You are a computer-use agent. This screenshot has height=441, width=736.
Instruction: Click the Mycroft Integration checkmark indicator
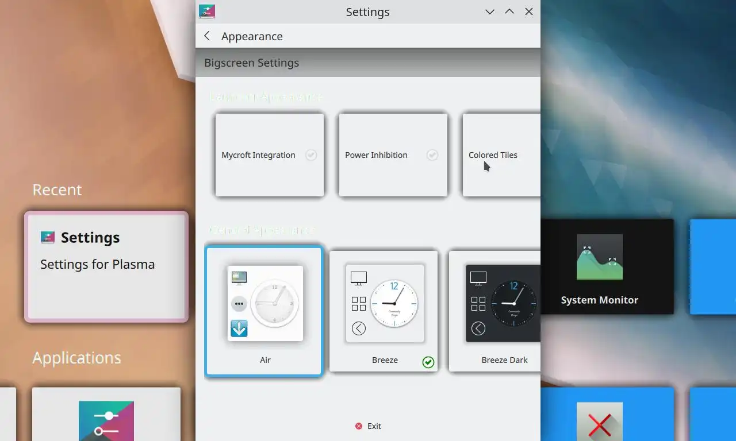[311, 155]
